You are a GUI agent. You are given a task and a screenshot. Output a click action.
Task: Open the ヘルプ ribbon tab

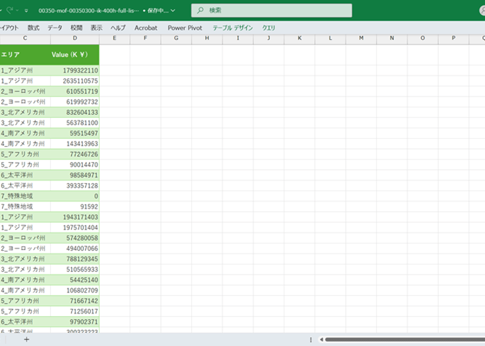coord(118,28)
